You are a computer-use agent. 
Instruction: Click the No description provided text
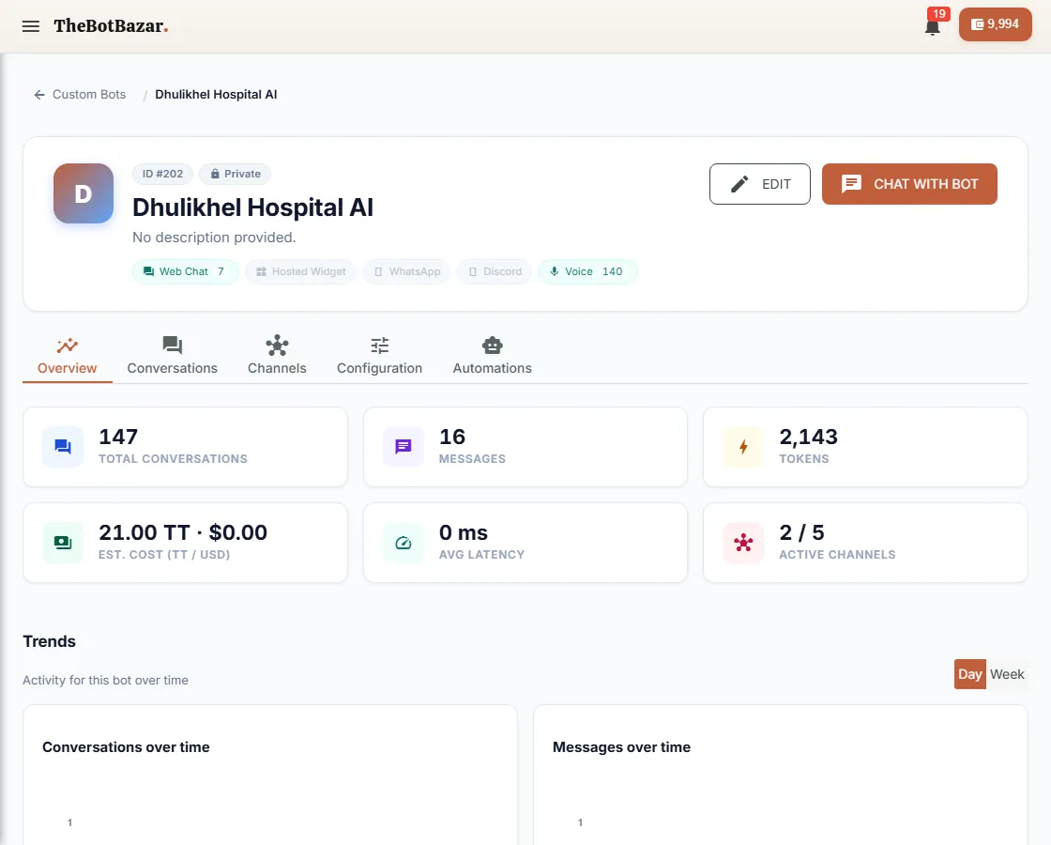pyautogui.click(x=214, y=238)
